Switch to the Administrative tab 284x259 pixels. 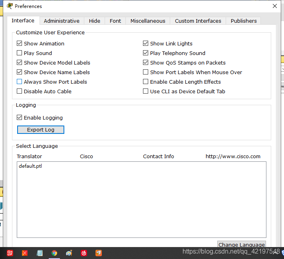(62, 21)
